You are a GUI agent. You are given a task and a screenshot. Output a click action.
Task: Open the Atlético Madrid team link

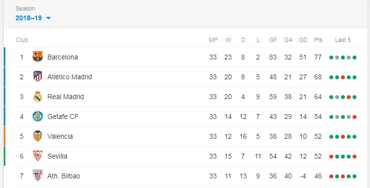[70, 77]
